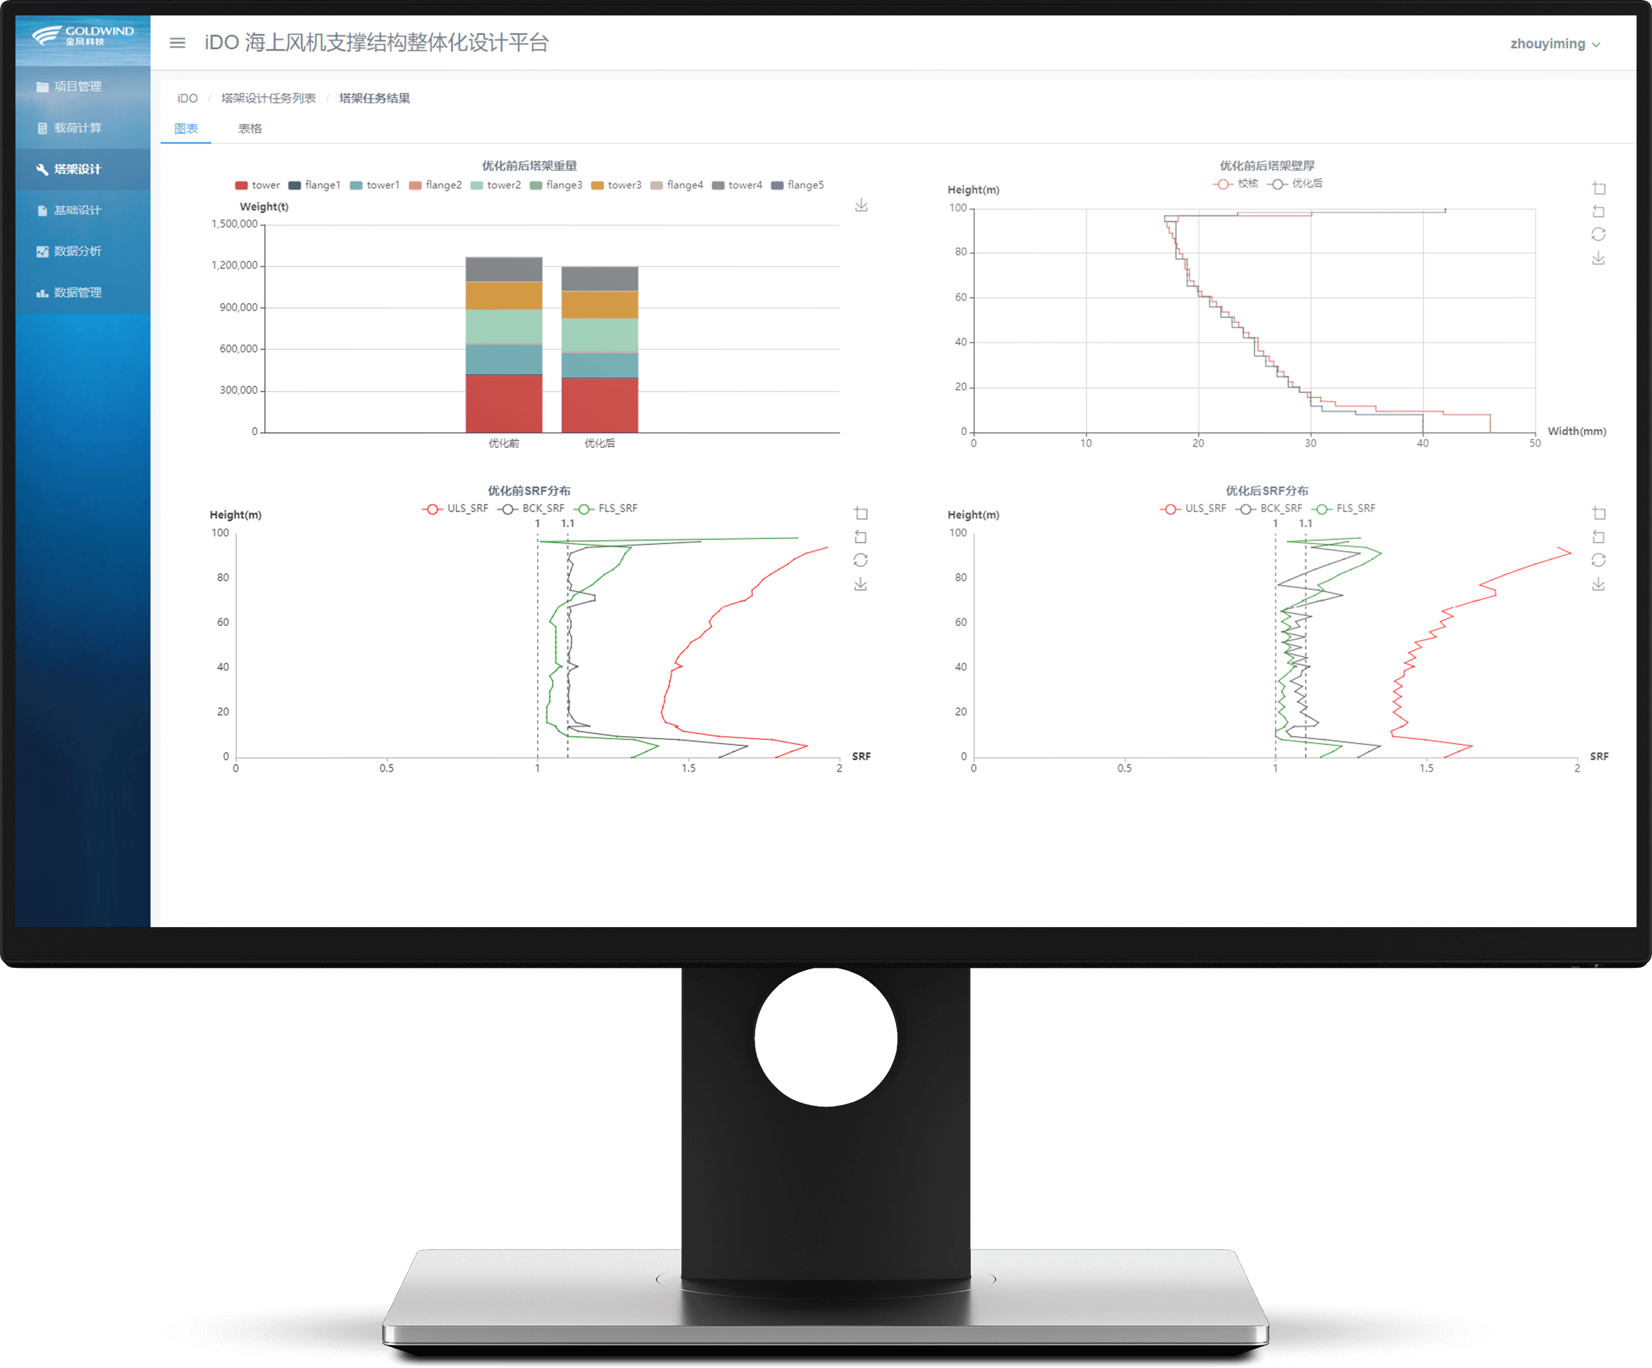Restore the 优化前SRF分布 chart view
This screenshot has width=1652, height=1368.
(860, 561)
